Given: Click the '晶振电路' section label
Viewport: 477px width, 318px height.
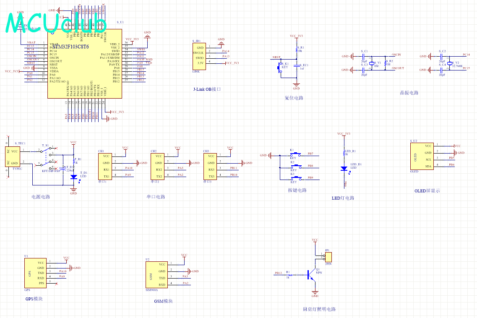Looking at the screenshot, I should tap(409, 93).
